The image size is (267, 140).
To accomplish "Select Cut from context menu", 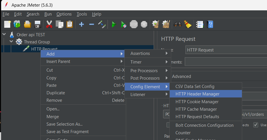I will (x=83, y=70).
